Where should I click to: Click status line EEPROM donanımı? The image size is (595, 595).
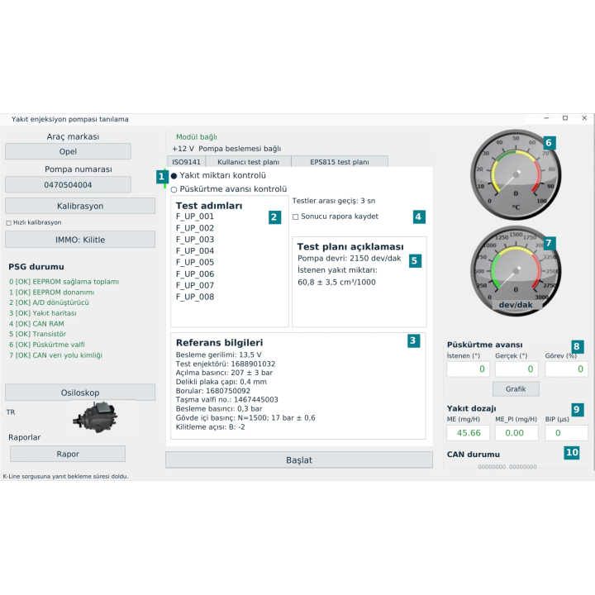tap(51, 293)
